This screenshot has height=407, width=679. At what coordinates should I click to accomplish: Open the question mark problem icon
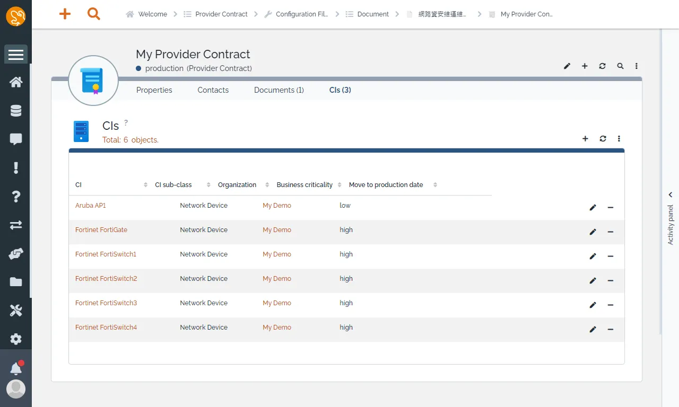tap(16, 197)
